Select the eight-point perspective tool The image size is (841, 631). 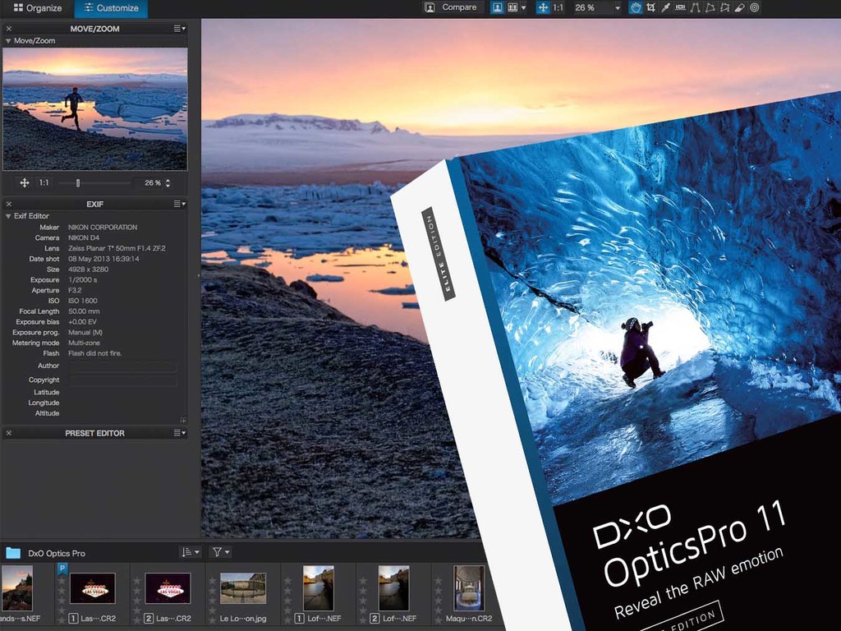coord(725,7)
